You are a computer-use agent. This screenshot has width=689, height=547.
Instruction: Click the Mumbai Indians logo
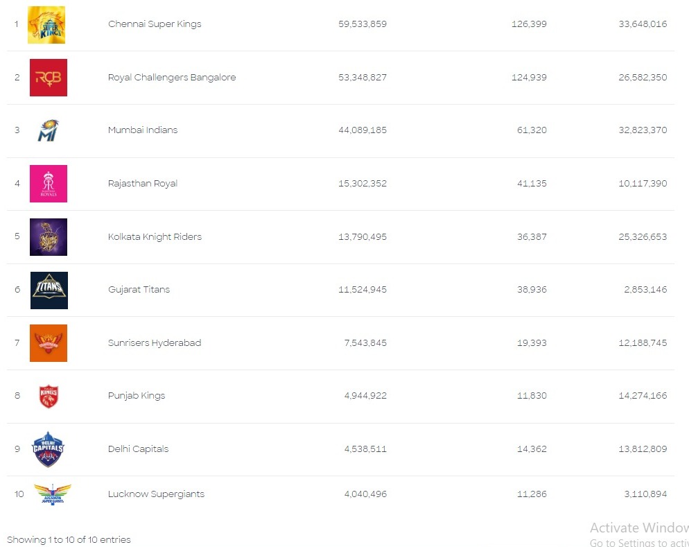pos(49,130)
